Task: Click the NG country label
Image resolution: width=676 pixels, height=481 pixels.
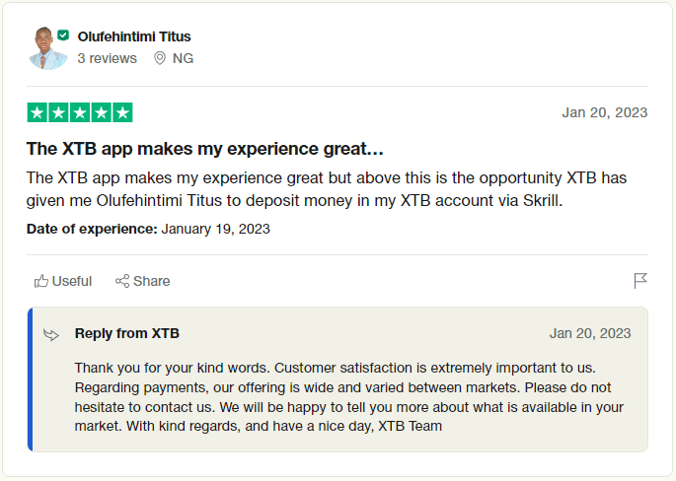Action: tap(183, 58)
